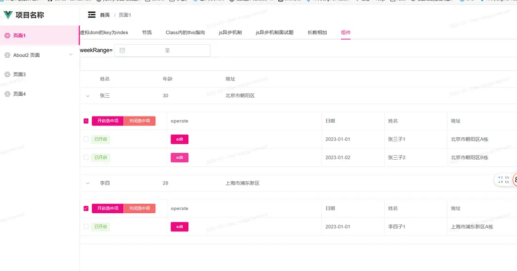Click the age value 30

tap(165, 96)
